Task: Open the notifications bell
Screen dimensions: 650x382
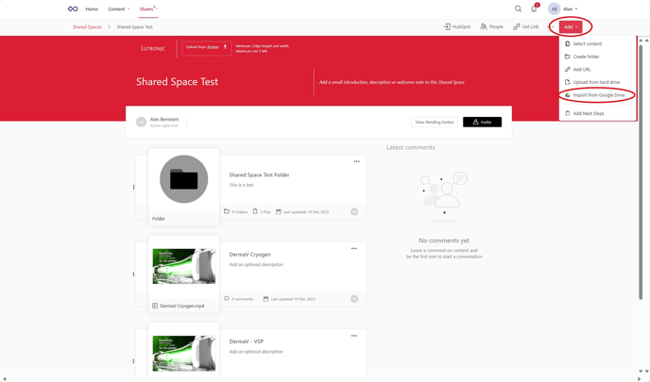Action: point(534,9)
